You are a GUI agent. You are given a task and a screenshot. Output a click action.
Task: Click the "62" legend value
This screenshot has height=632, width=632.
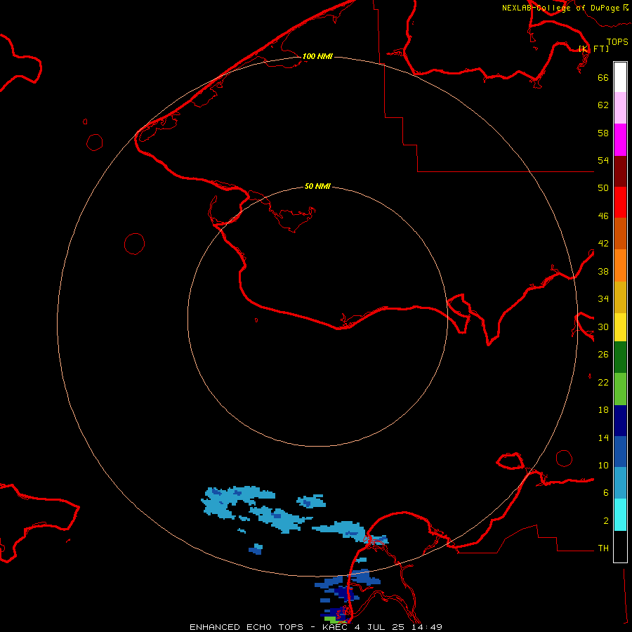(603, 105)
